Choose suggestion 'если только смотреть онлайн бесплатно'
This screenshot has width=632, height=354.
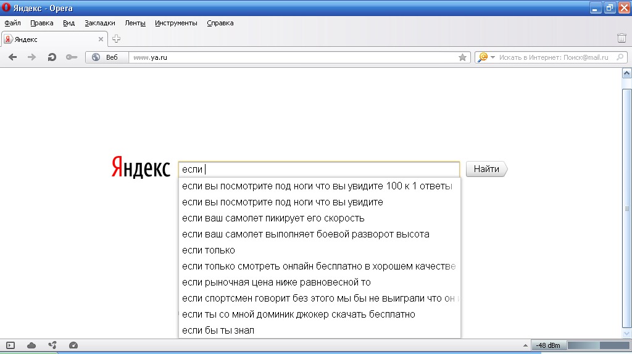[x=319, y=266]
